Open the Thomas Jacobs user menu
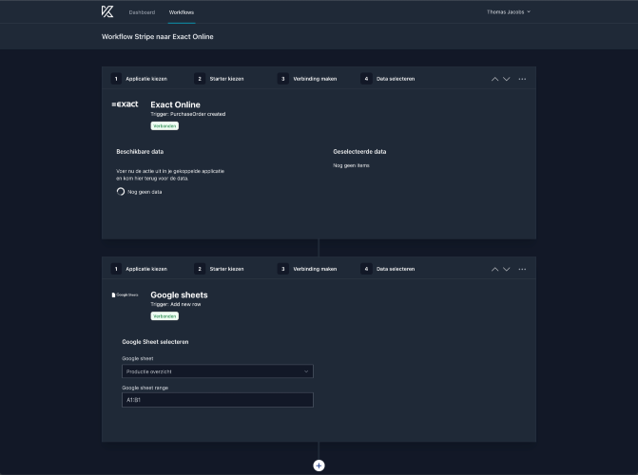The image size is (638, 475). [509, 11]
